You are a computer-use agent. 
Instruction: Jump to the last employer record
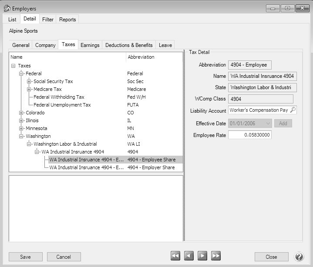tap(216, 256)
